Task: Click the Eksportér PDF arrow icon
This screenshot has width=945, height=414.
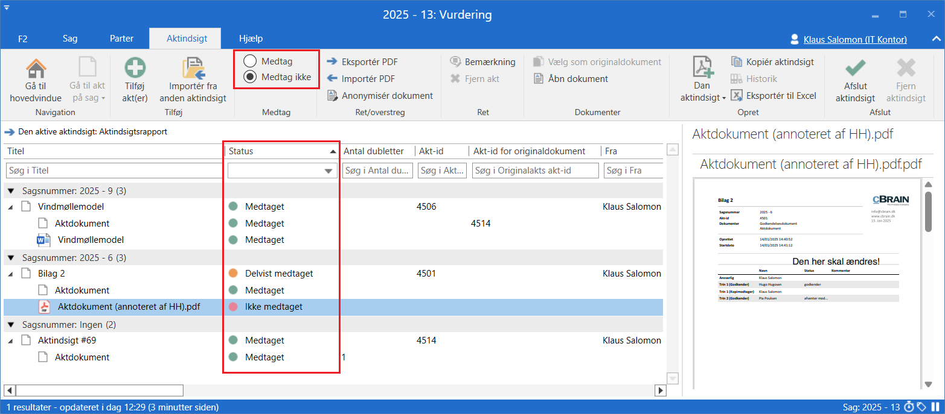Action: (332, 61)
